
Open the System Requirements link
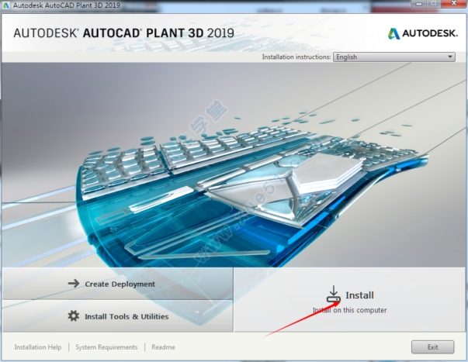tap(106, 347)
